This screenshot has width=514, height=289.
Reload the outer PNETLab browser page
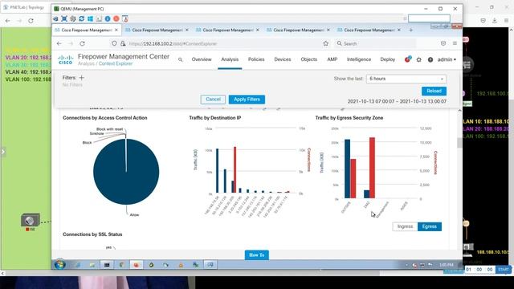point(31,21)
